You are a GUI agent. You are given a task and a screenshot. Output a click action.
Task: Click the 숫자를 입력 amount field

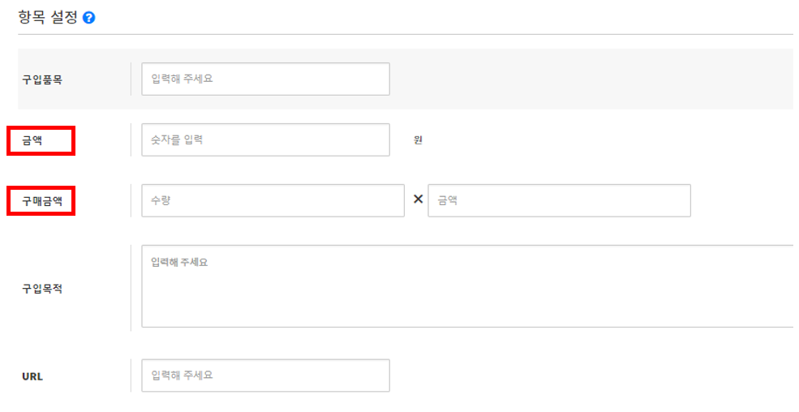coord(265,140)
